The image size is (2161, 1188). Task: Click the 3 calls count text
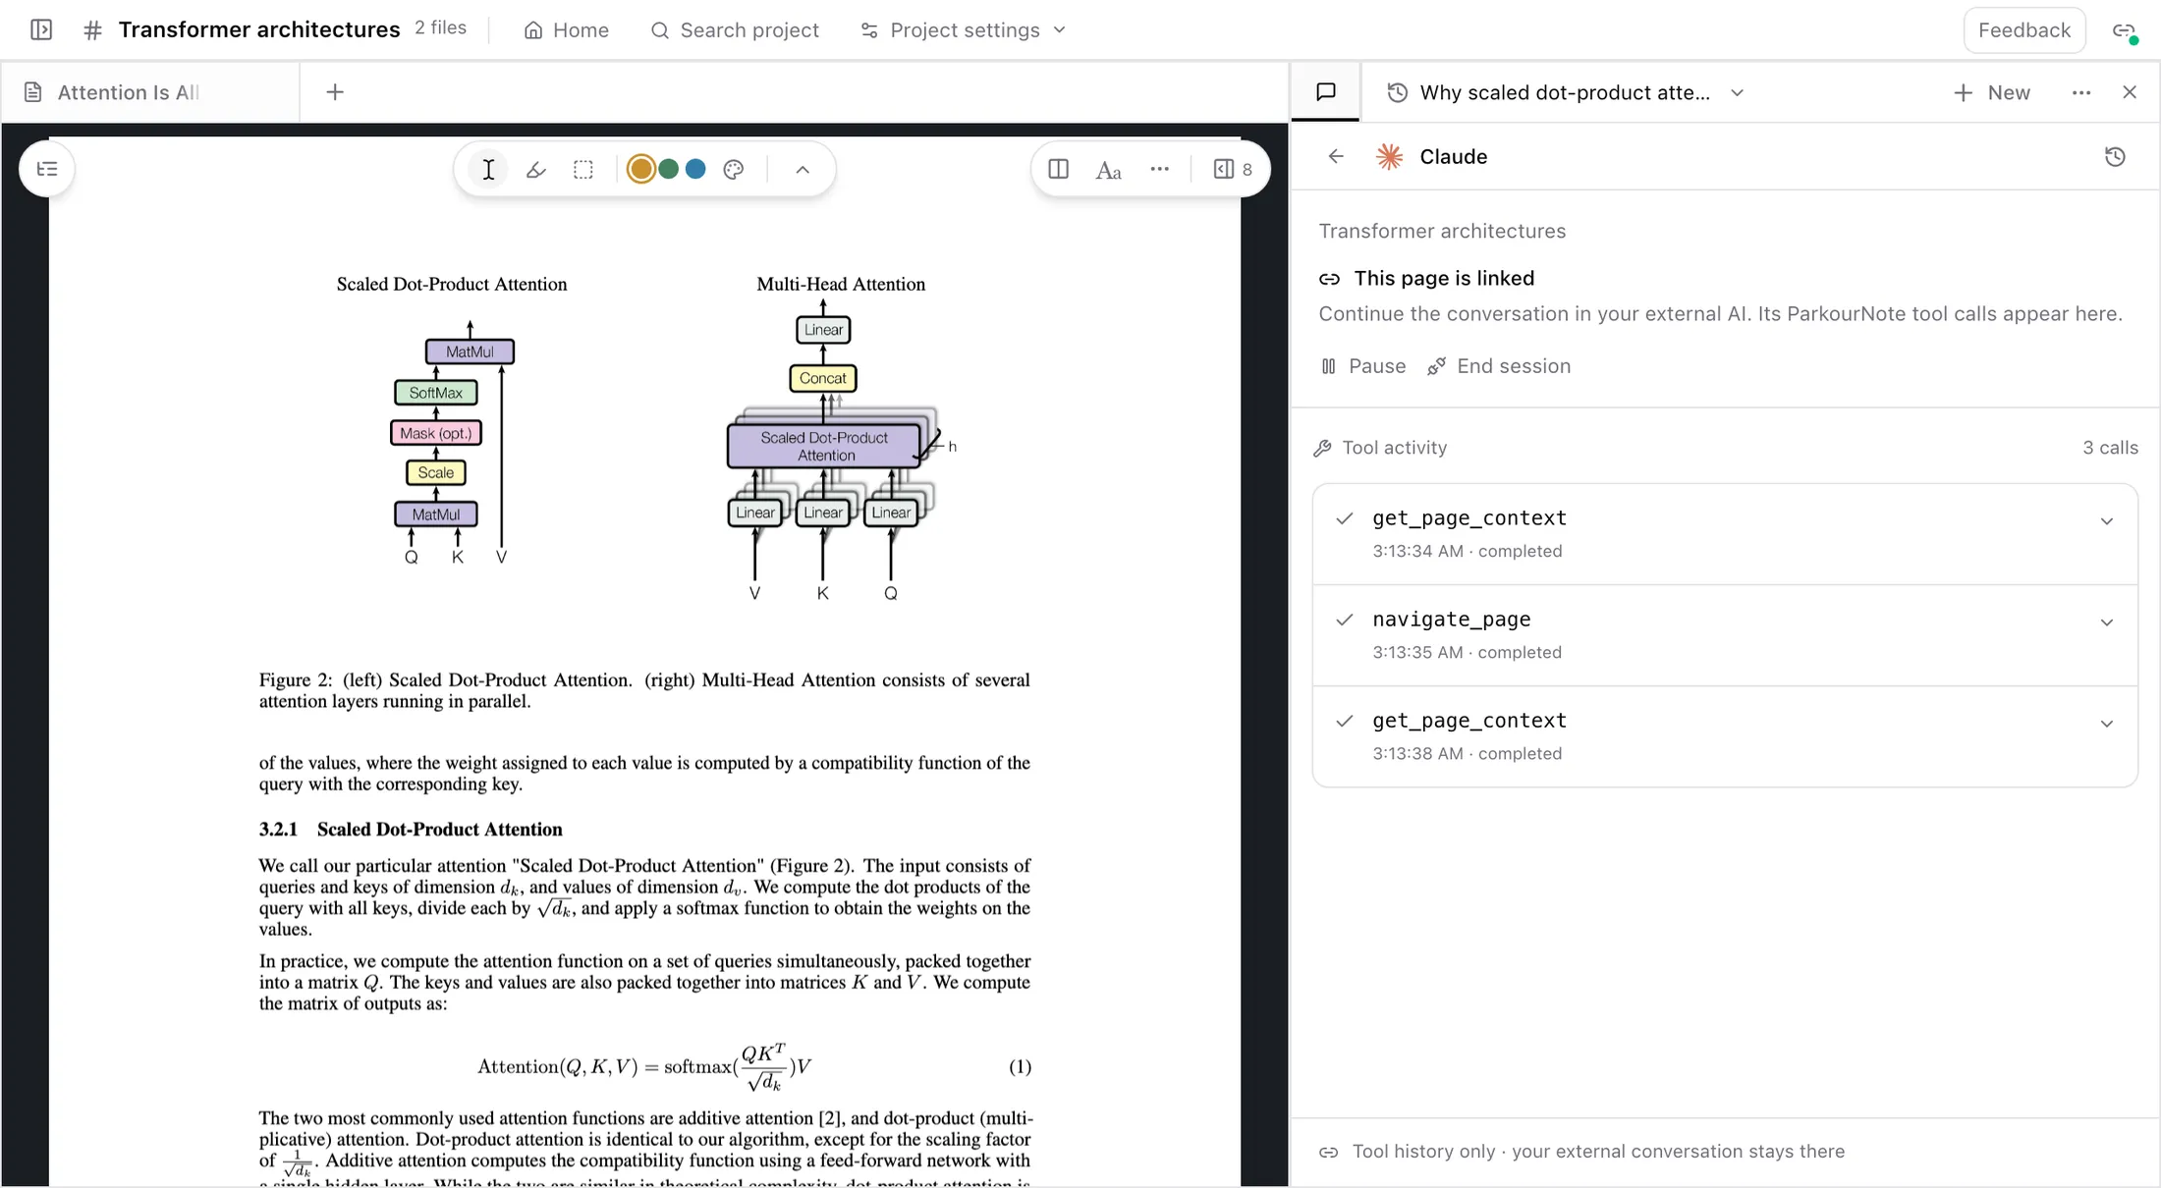2110,448
